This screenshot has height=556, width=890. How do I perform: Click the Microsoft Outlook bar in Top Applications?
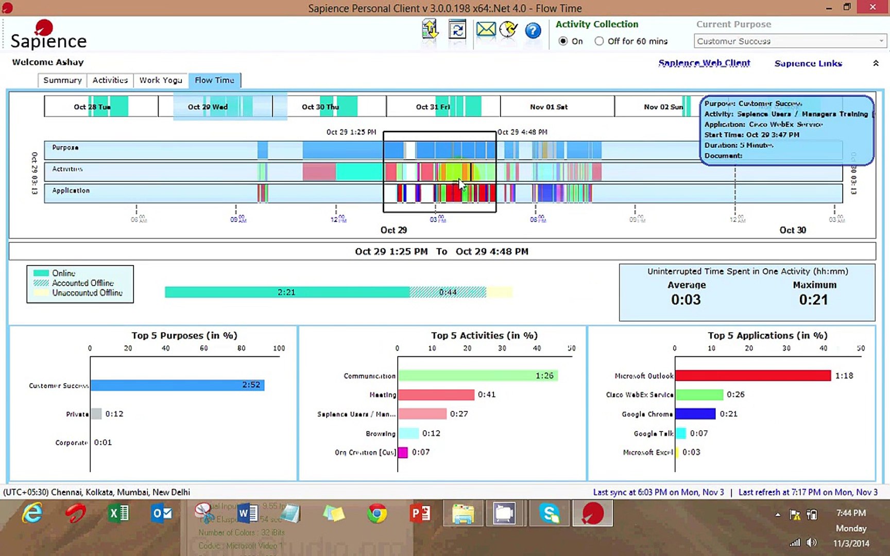tap(752, 376)
